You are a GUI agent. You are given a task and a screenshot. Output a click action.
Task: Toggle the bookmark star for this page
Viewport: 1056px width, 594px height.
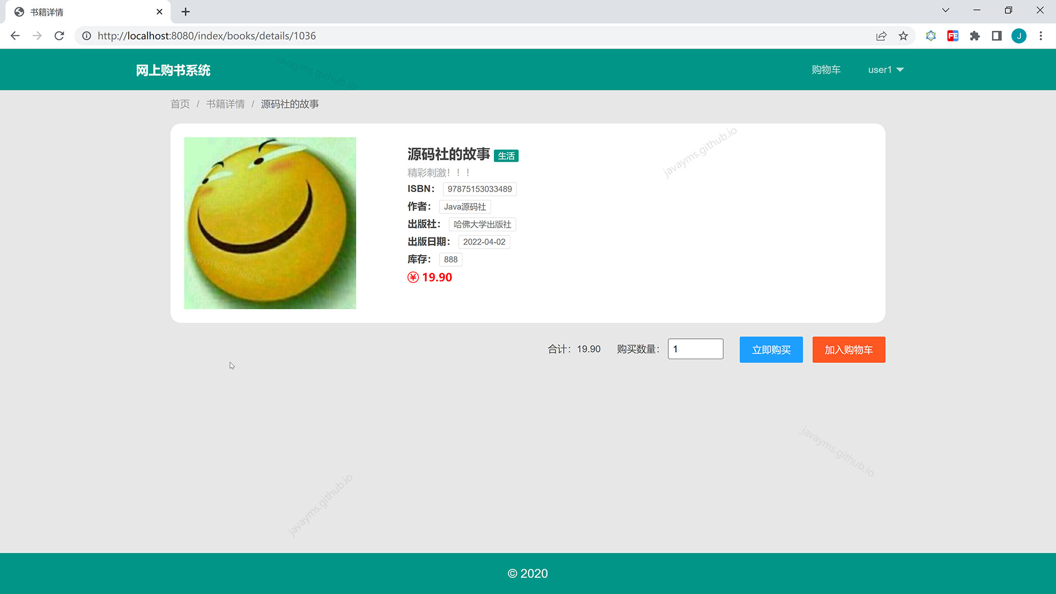pyautogui.click(x=903, y=36)
